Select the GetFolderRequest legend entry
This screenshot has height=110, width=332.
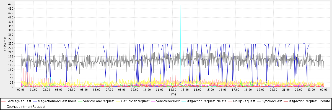pos(135,101)
